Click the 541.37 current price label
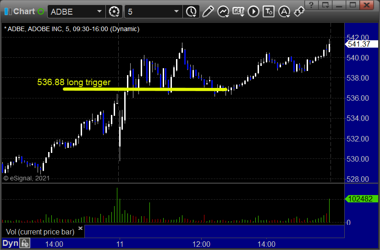 [361, 44]
